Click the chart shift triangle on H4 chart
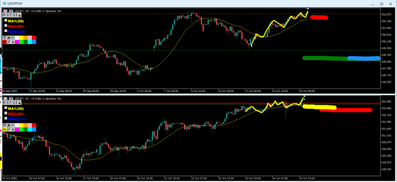This screenshot has height=182, width=397. coord(308,9)
